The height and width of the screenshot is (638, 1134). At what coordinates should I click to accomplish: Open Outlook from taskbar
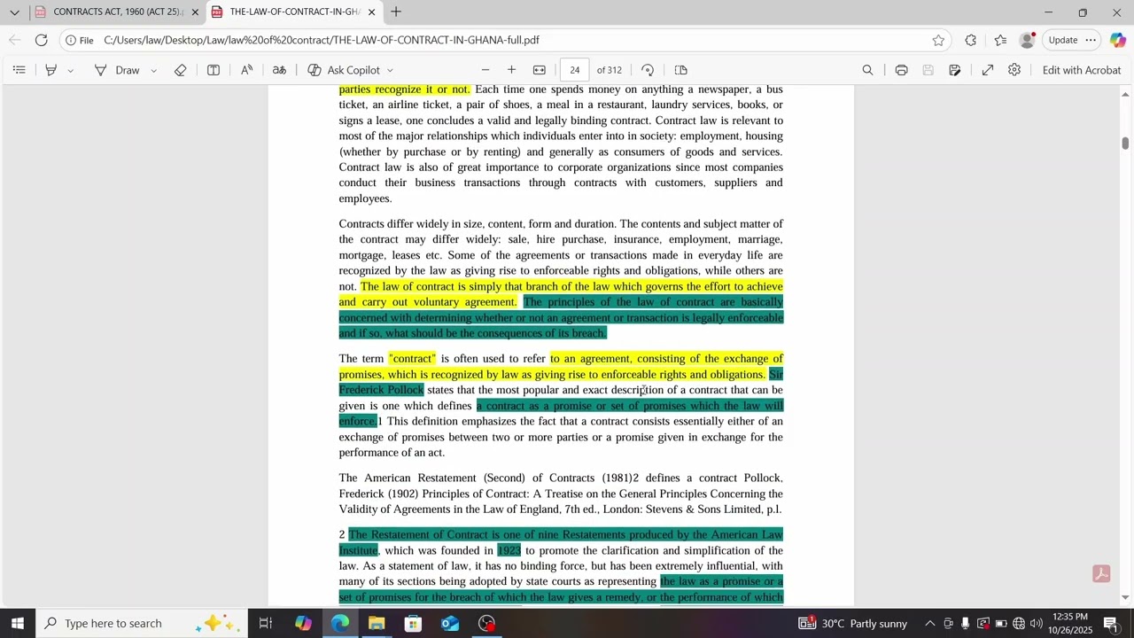tap(450, 623)
